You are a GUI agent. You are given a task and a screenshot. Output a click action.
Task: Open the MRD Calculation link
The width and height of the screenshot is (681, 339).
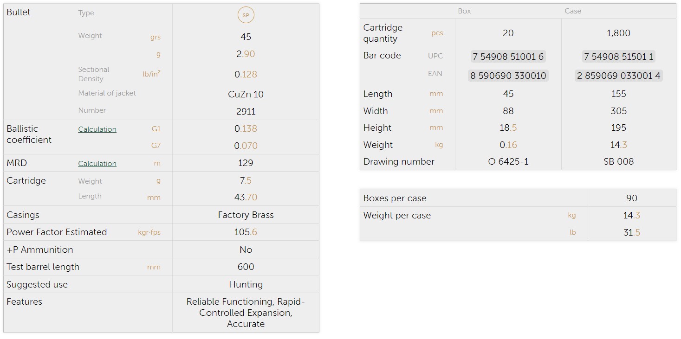pyautogui.click(x=97, y=164)
